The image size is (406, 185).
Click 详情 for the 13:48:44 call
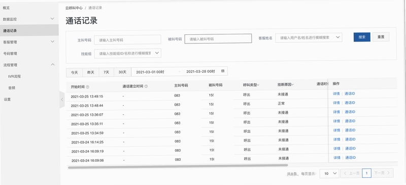336,103
